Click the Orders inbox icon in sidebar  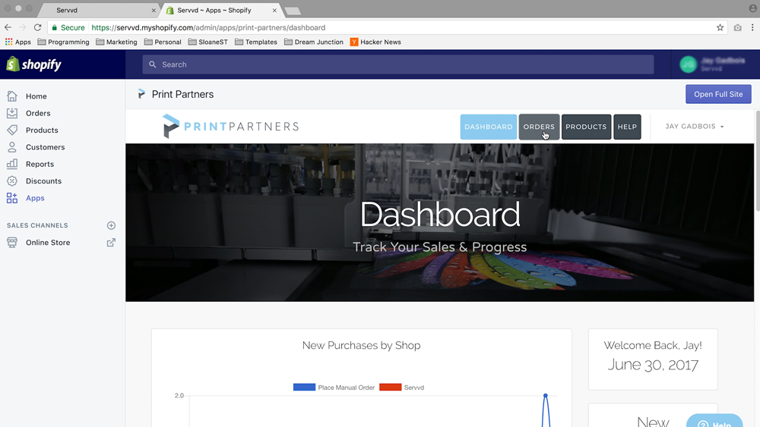pyautogui.click(x=12, y=113)
